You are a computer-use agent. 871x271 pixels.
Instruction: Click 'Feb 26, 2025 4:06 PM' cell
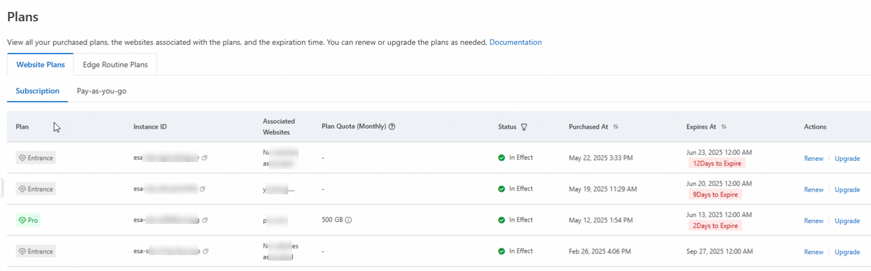coord(599,251)
